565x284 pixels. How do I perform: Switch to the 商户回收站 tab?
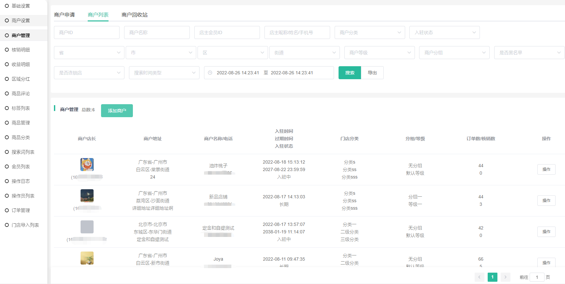[135, 15]
